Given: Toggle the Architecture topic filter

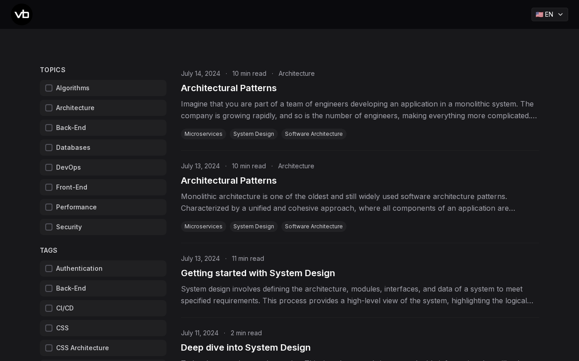Looking at the screenshot, I should 49,108.
